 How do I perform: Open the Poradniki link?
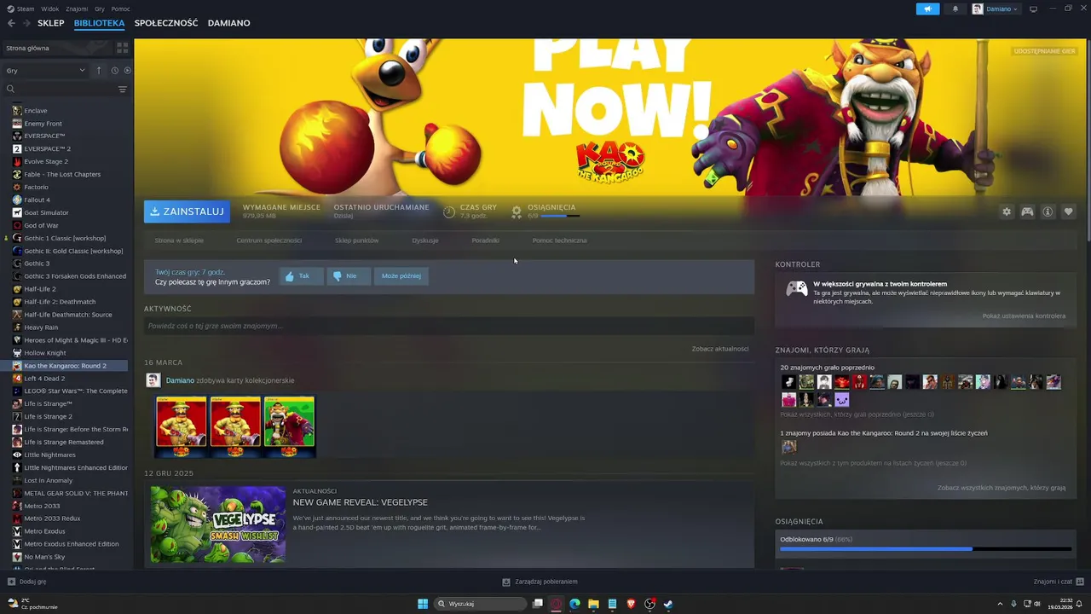click(486, 240)
